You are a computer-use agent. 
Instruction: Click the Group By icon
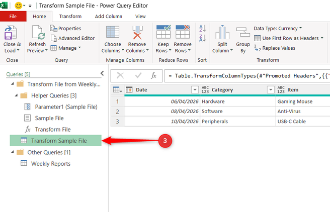(243, 32)
